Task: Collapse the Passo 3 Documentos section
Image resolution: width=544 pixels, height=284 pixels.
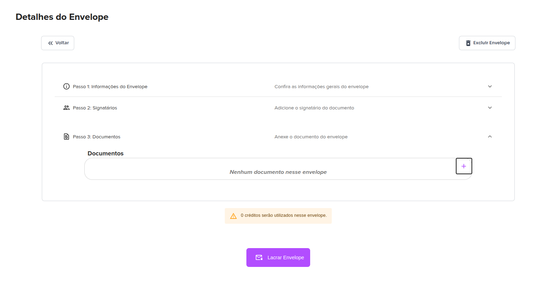Action: tap(490, 136)
